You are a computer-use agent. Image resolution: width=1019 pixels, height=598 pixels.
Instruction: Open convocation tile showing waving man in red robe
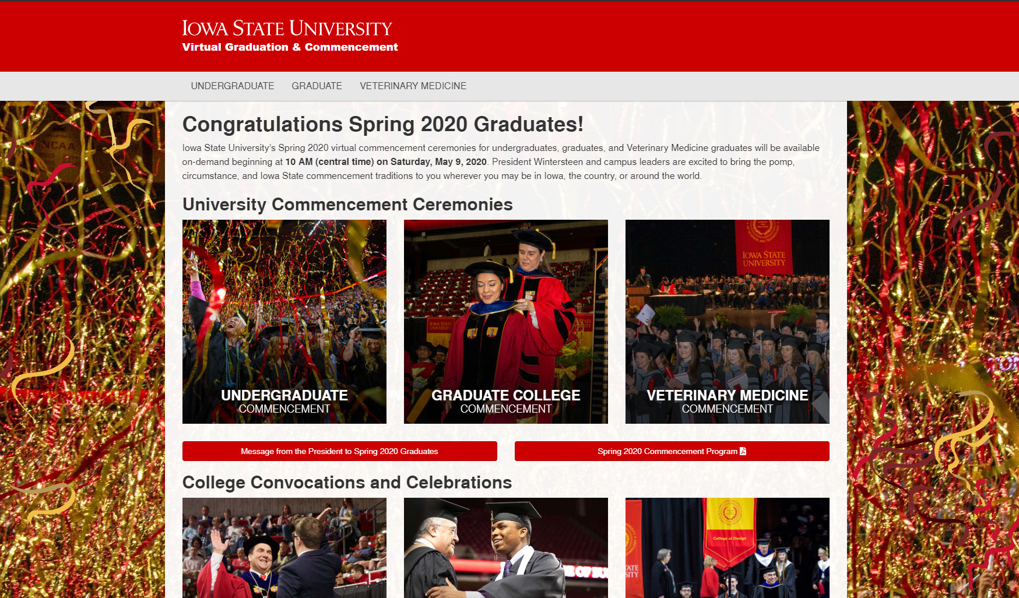pos(284,548)
